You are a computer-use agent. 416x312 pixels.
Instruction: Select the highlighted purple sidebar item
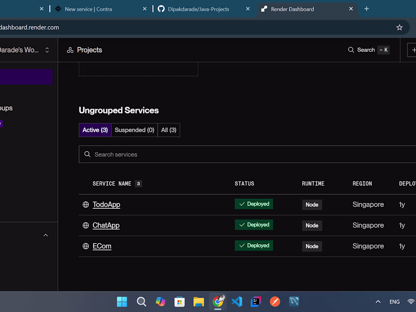26,77
